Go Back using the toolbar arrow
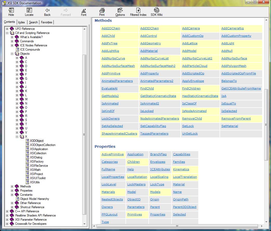 [x=47, y=10]
